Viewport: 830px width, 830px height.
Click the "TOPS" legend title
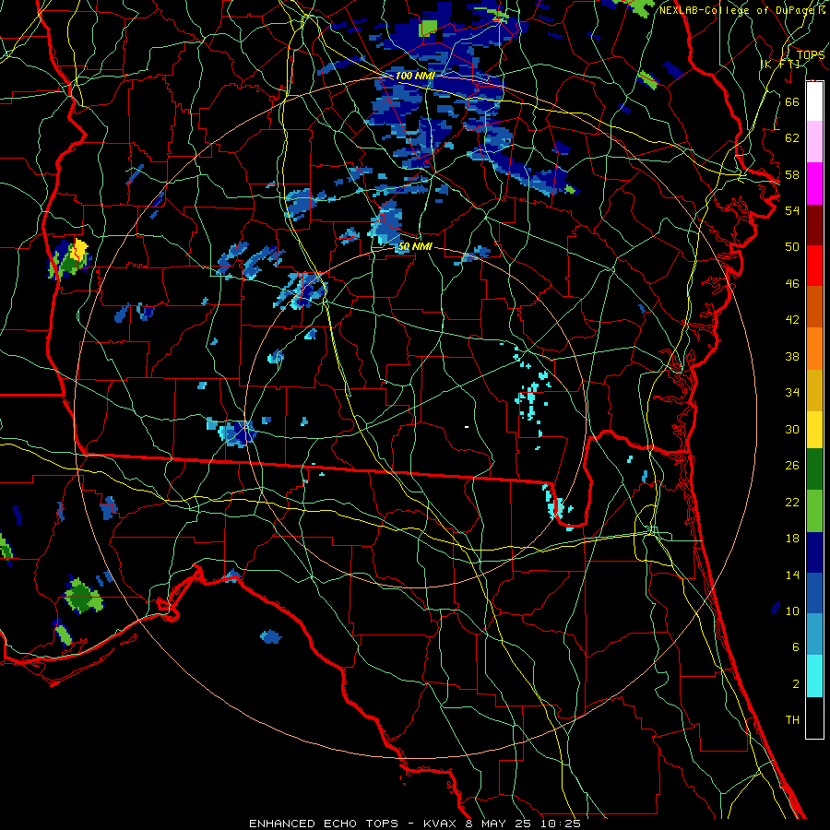point(811,54)
